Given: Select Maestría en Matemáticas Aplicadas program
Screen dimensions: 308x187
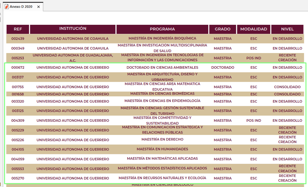Looking at the screenshot, I should 162,159.
